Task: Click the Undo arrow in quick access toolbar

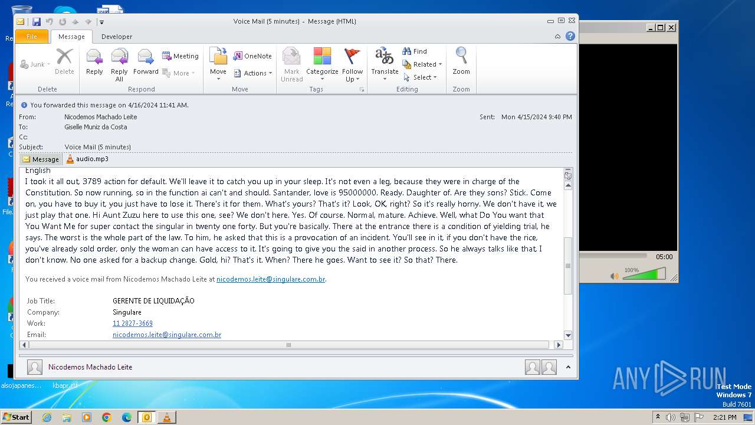Action: (50, 22)
